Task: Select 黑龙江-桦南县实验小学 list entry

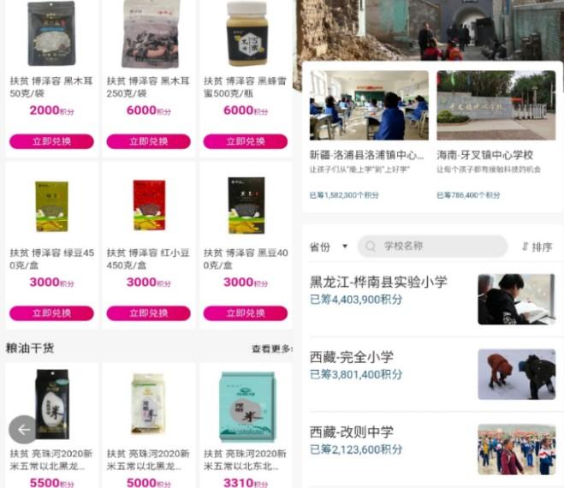Action: 433,299
